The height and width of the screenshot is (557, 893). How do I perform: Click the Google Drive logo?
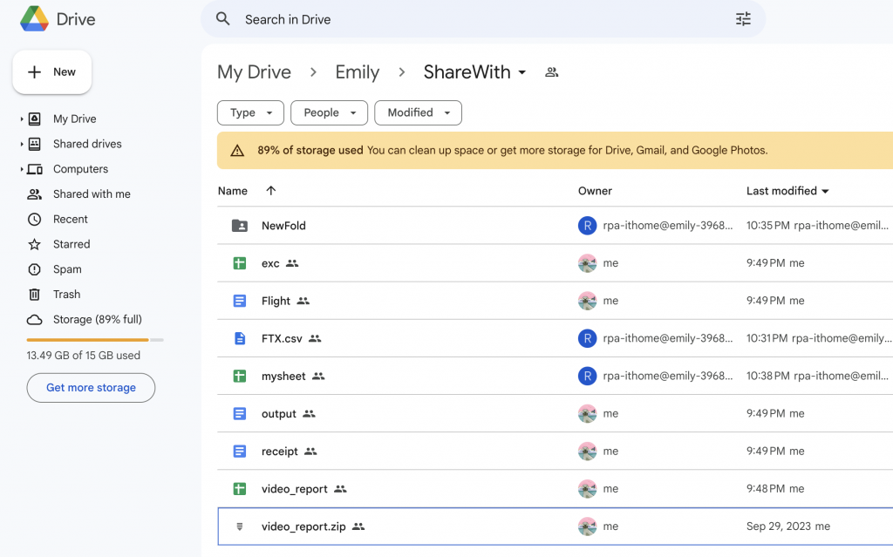35,19
